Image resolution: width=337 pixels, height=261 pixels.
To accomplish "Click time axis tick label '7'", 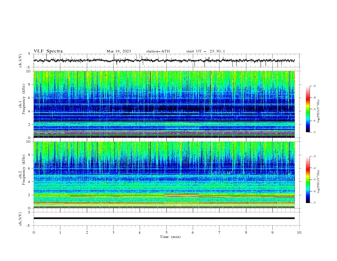I will click(220, 232).
